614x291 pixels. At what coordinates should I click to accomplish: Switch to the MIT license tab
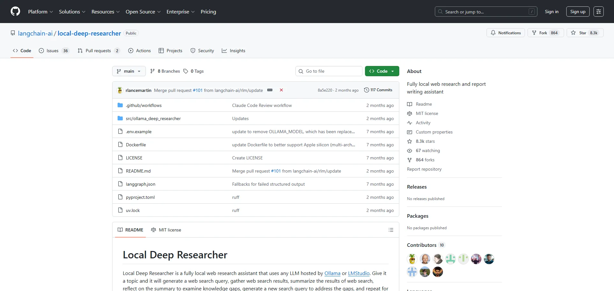(x=166, y=230)
